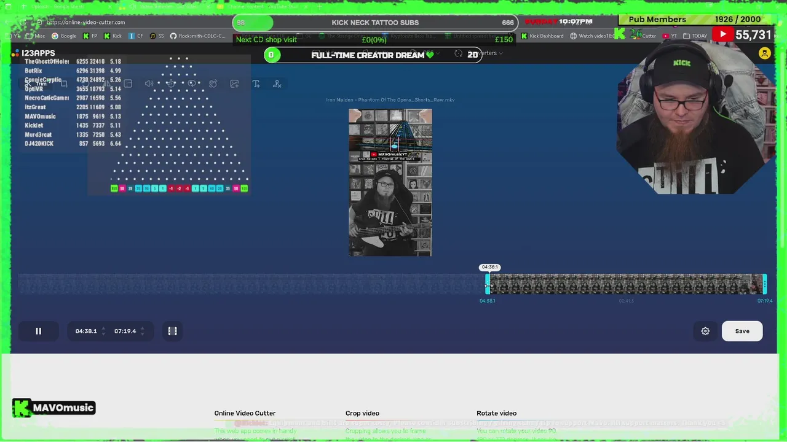Open the Add image tool
The width and height of the screenshot is (787, 442).
tap(234, 83)
